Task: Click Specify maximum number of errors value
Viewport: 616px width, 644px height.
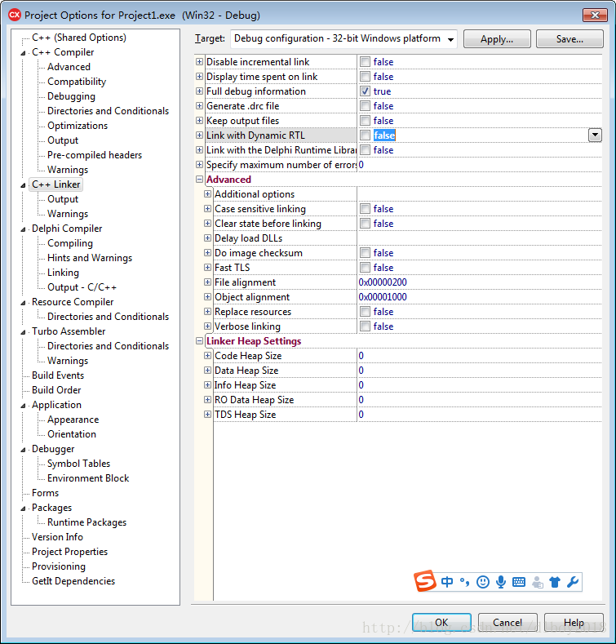Action: 361,165
